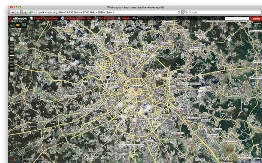This screenshot has height=163, width=262.
Task: Click the teal monitor icon on map toolbar
Action: pyautogui.click(x=24, y=25)
